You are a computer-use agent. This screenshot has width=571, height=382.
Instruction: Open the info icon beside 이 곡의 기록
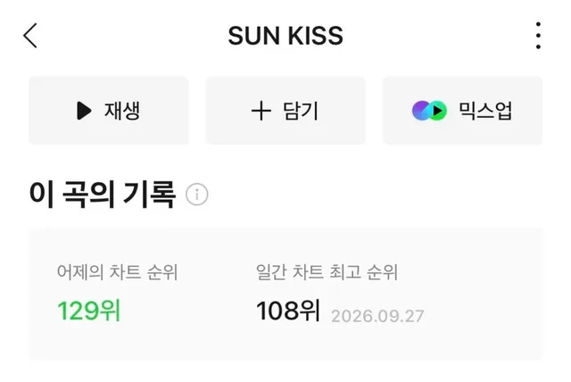197,195
